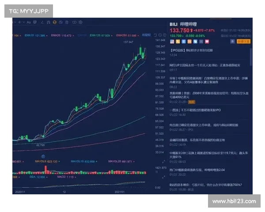Click the overlapping circles compare icon
Image resolution: width=265 pixels, height=212 pixels.
pyautogui.click(x=74, y=22)
